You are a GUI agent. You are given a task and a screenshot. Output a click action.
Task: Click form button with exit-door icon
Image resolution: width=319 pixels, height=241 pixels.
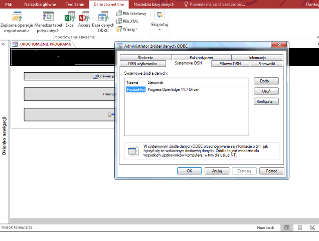click(69, 114)
